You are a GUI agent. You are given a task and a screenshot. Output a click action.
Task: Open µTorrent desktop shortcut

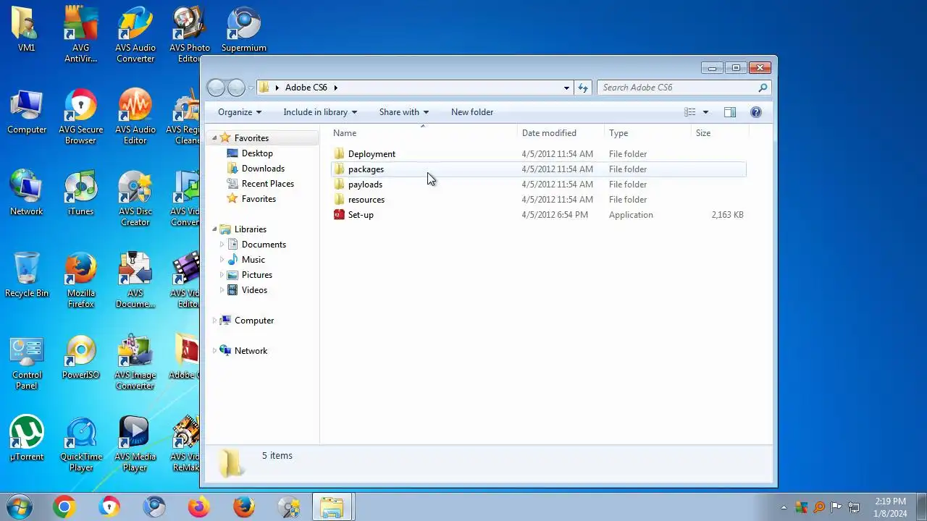coord(27,439)
